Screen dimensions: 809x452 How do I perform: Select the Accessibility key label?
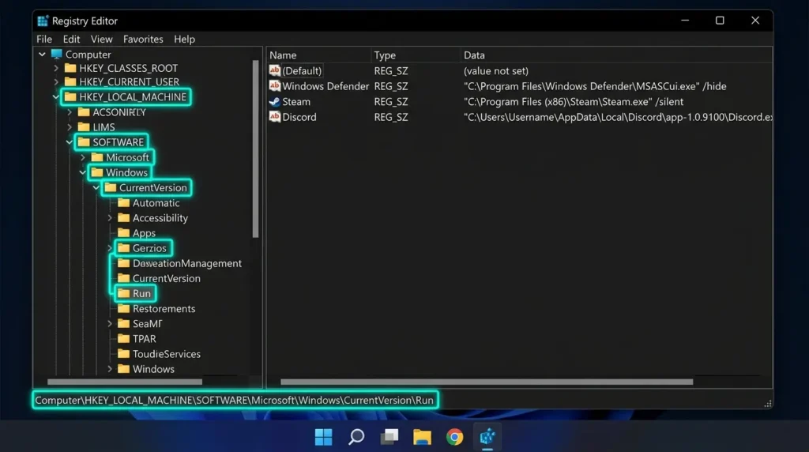[160, 218]
